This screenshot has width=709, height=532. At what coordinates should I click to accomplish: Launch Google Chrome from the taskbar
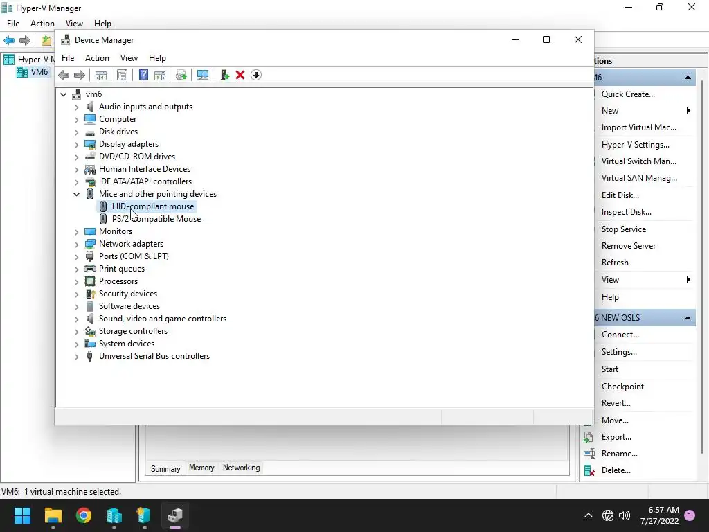tap(84, 515)
